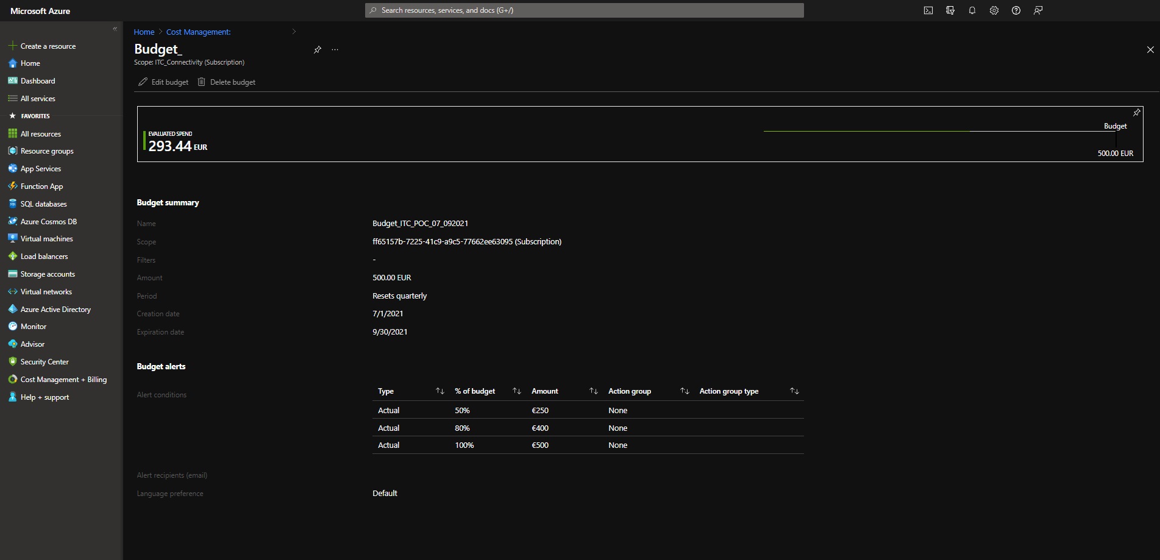Image resolution: width=1160 pixels, height=560 pixels.
Task: Sort alerts by % of budget column
Action: (x=516, y=391)
